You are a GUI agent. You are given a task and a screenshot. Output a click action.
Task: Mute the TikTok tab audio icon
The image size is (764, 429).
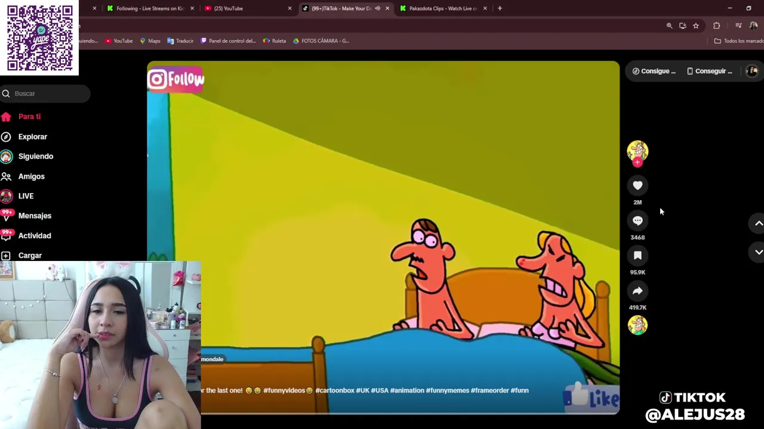click(377, 8)
